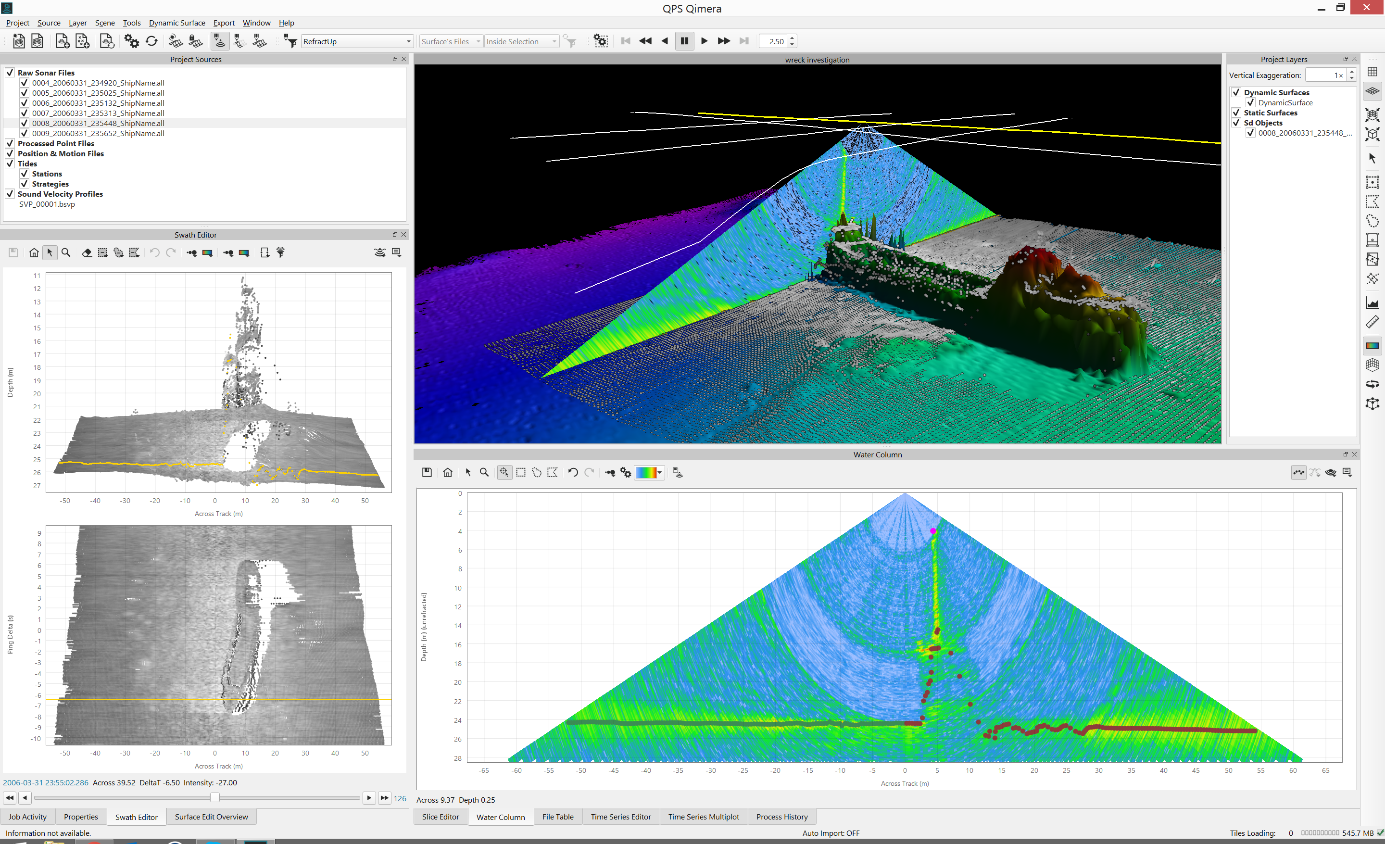Pause playback in the main toolbar

tap(684, 41)
